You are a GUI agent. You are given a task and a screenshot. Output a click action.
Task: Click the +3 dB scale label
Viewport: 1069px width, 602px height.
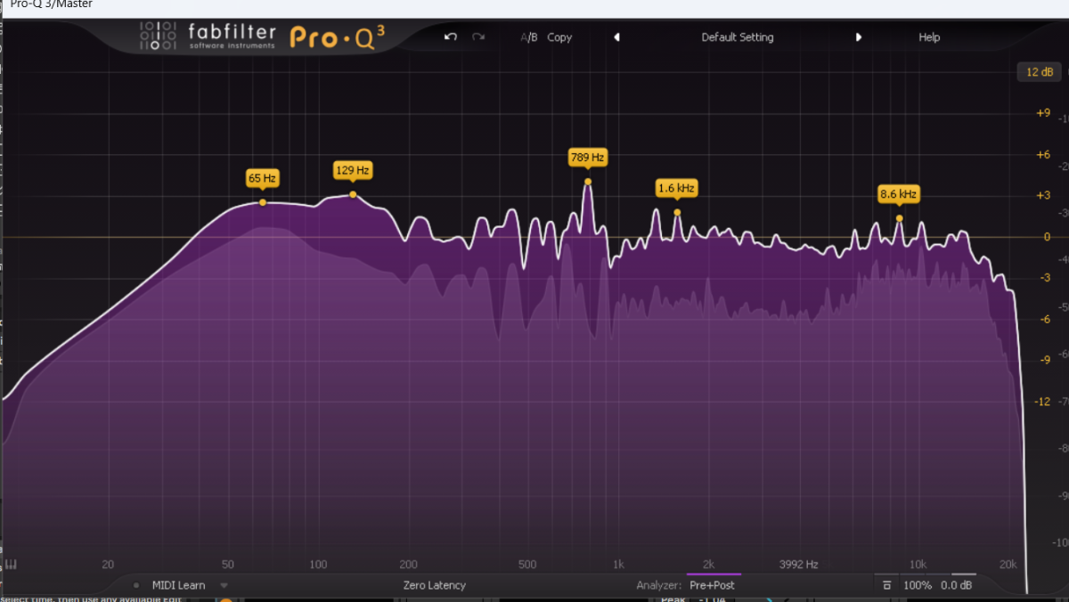(x=1042, y=195)
